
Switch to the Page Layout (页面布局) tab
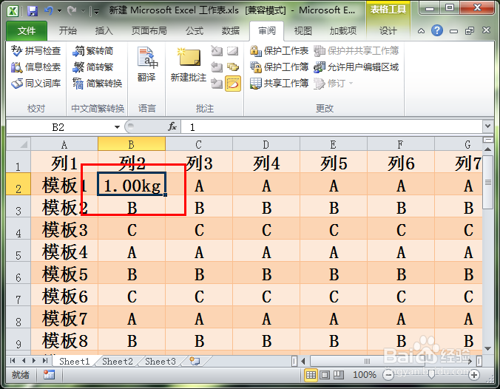point(149,31)
